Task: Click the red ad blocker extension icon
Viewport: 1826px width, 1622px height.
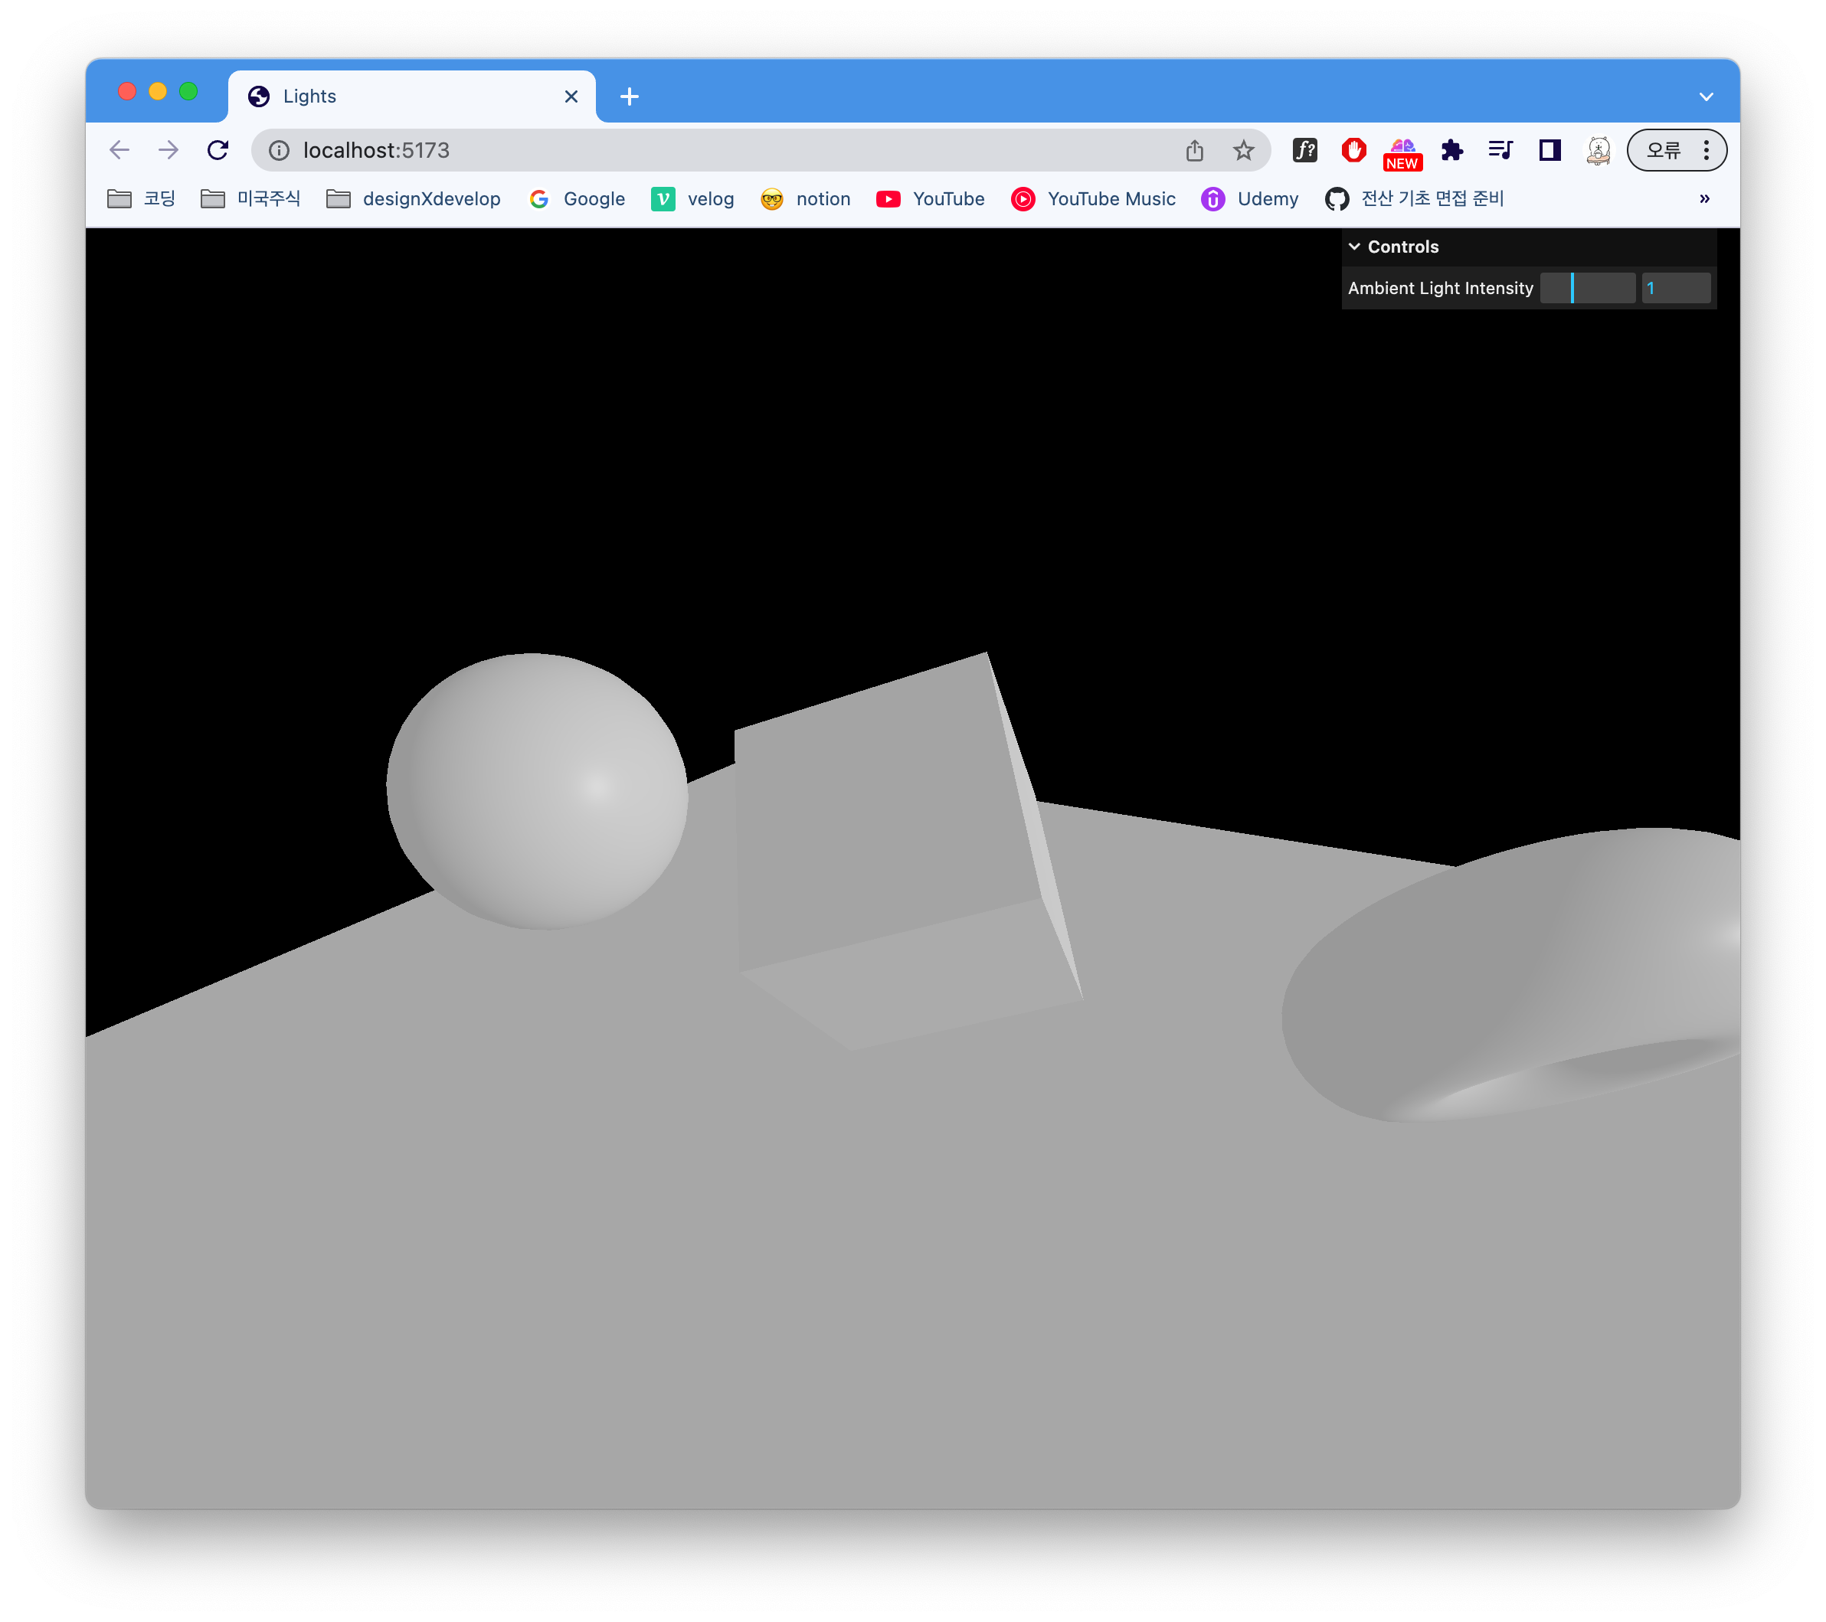Action: point(1353,150)
